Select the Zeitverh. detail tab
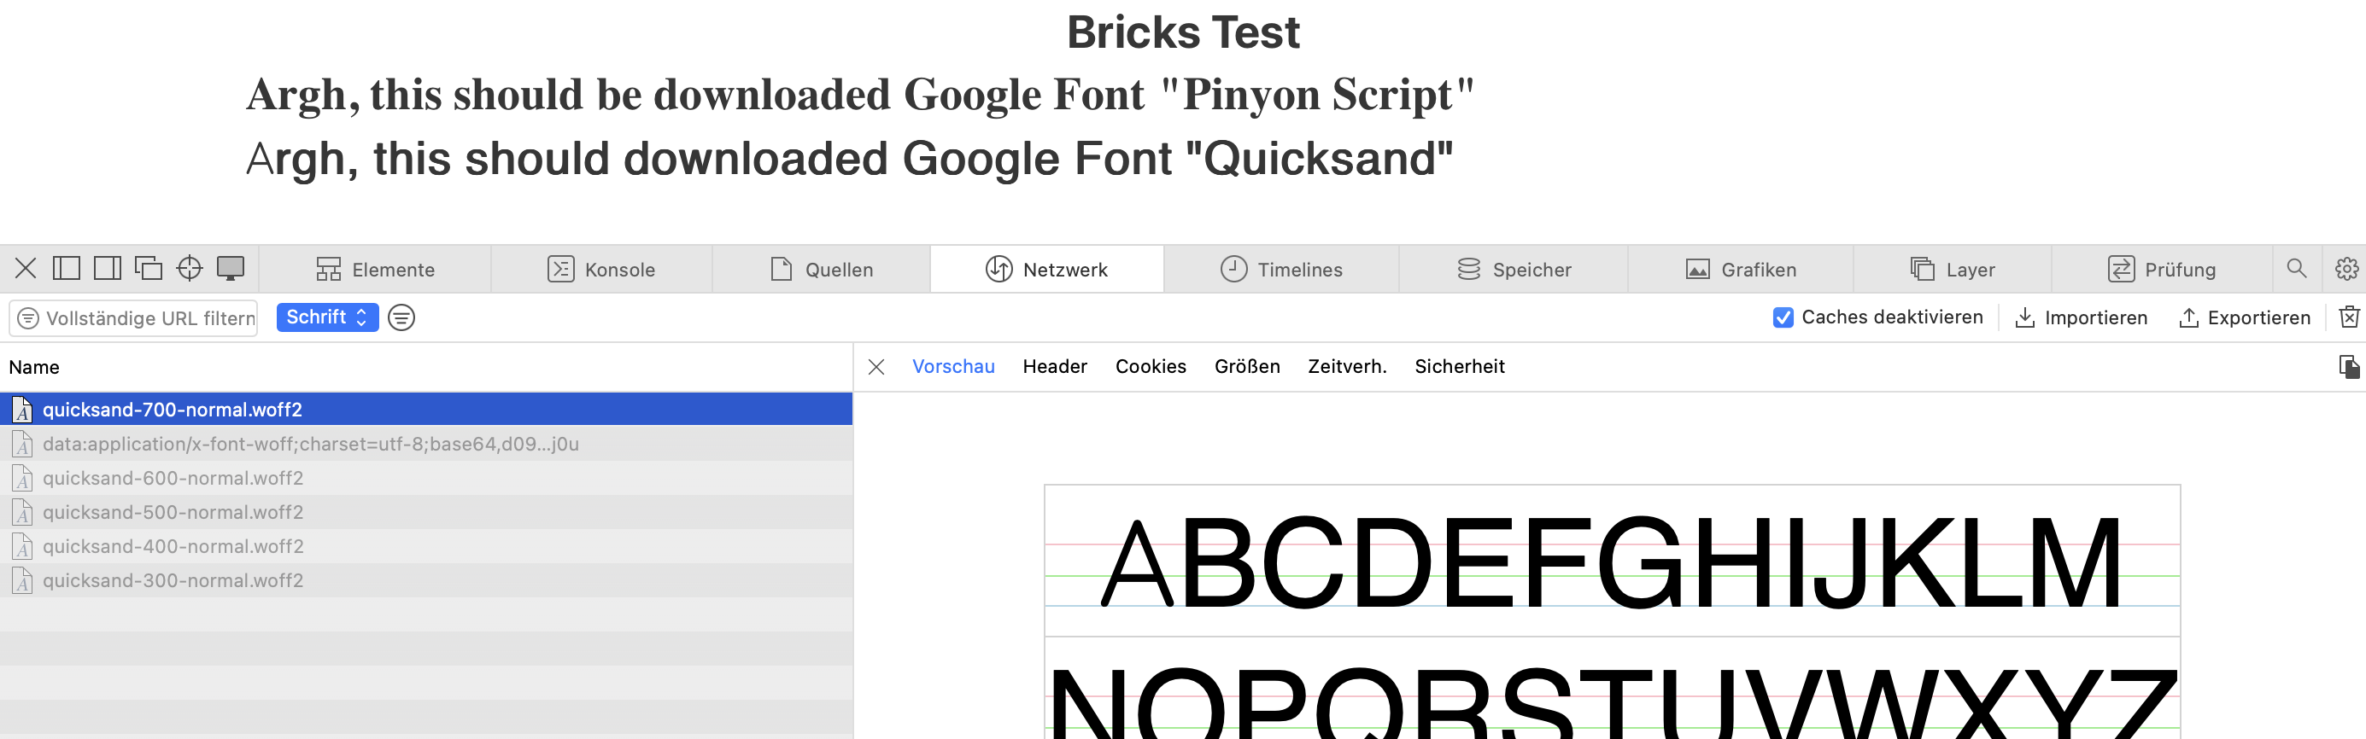 point(1346,366)
